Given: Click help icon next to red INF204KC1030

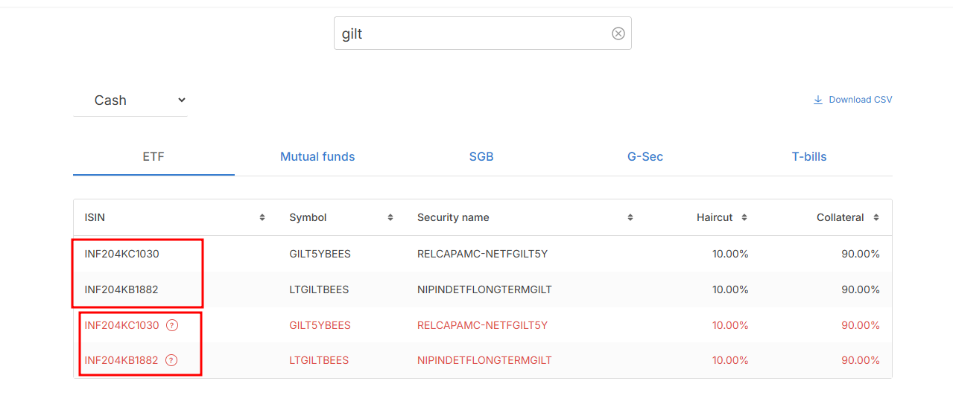Looking at the screenshot, I should click(172, 325).
